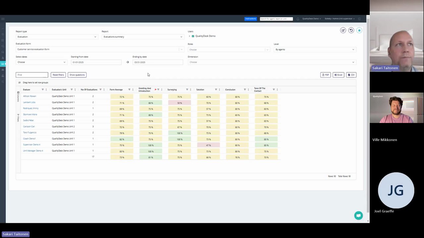Filter the Surveying column
The width and height of the screenshot is (424, 238).
click(187, 90)
